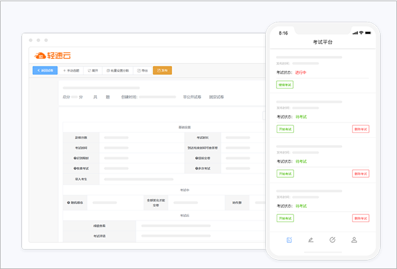The height and width of the screenshot is (269, 397).
Task: Click the blue 返回试卷 back button
Action: coord(45,70)
